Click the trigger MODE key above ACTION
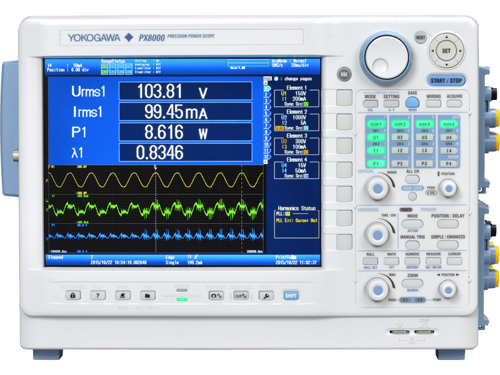The height and width of the screenshot is (375, 500). pyautogui.click(x=412, y=224)
